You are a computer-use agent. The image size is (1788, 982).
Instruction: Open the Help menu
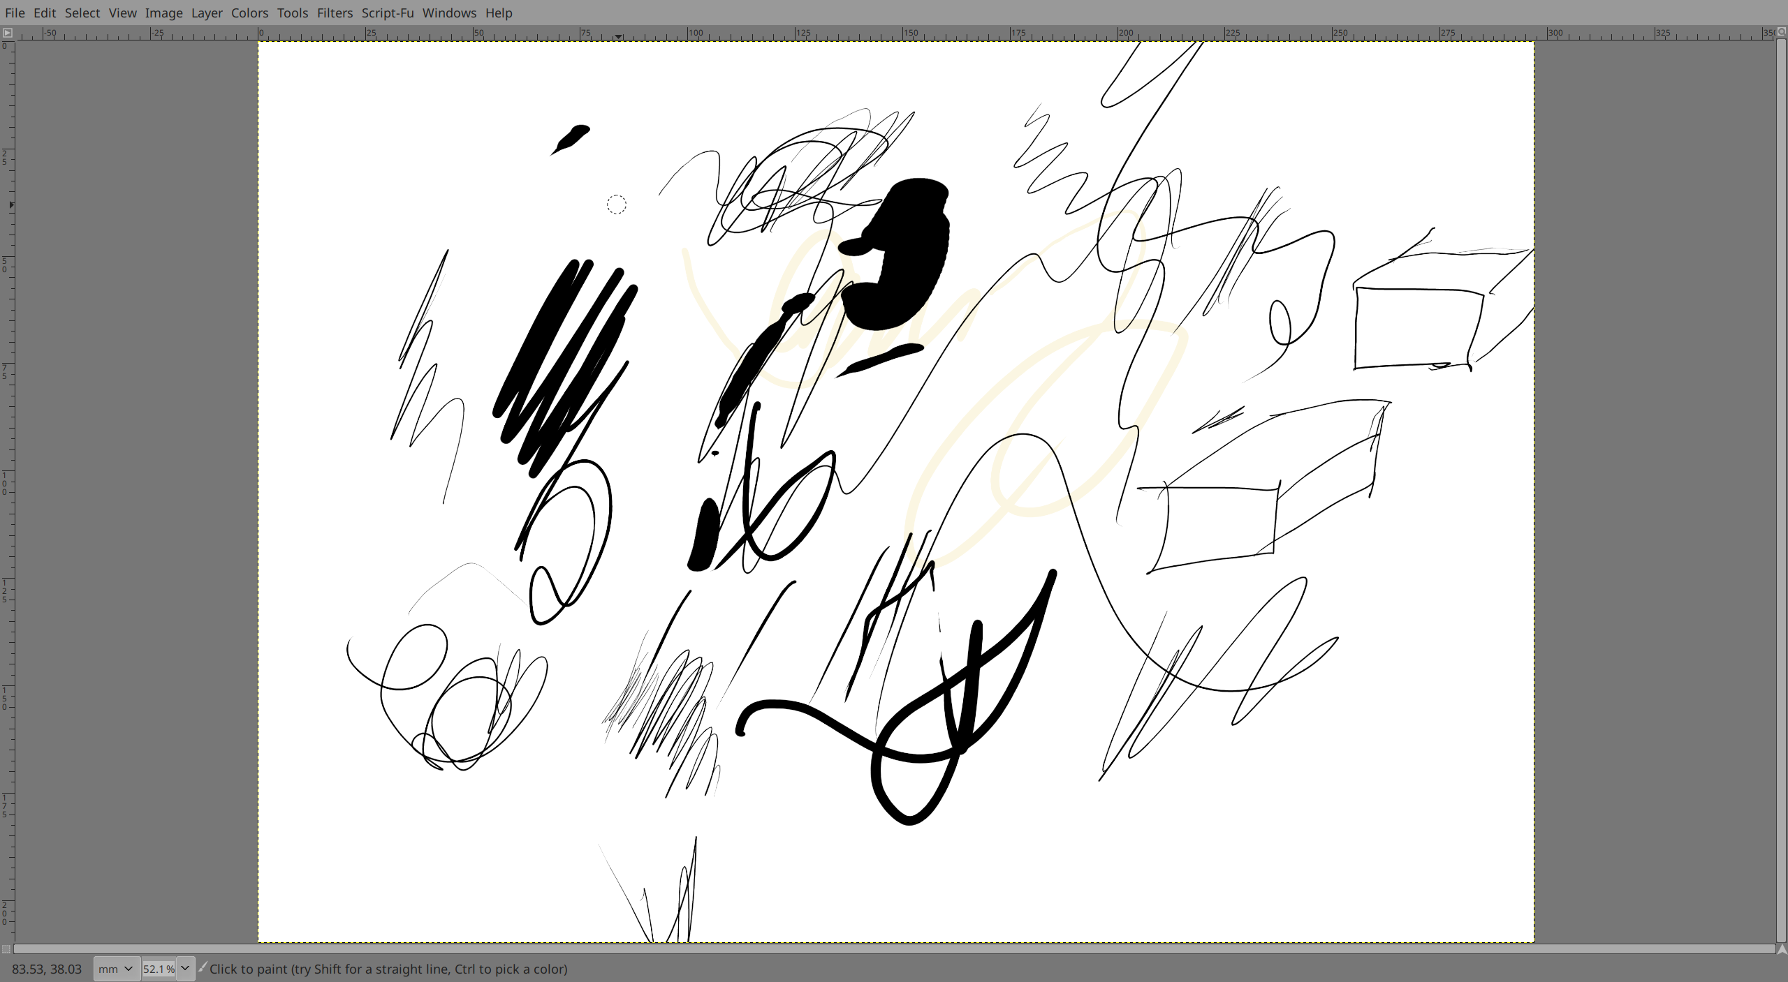[x=499, y=13]
